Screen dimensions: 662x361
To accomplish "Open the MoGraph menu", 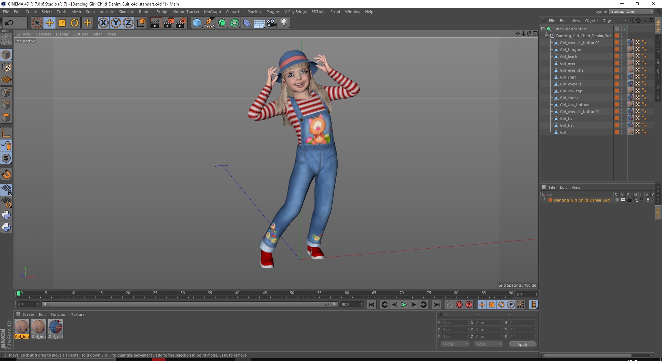I will tap(212, 12).
